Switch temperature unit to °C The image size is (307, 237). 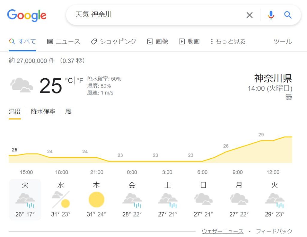click(x=69, y=80)
